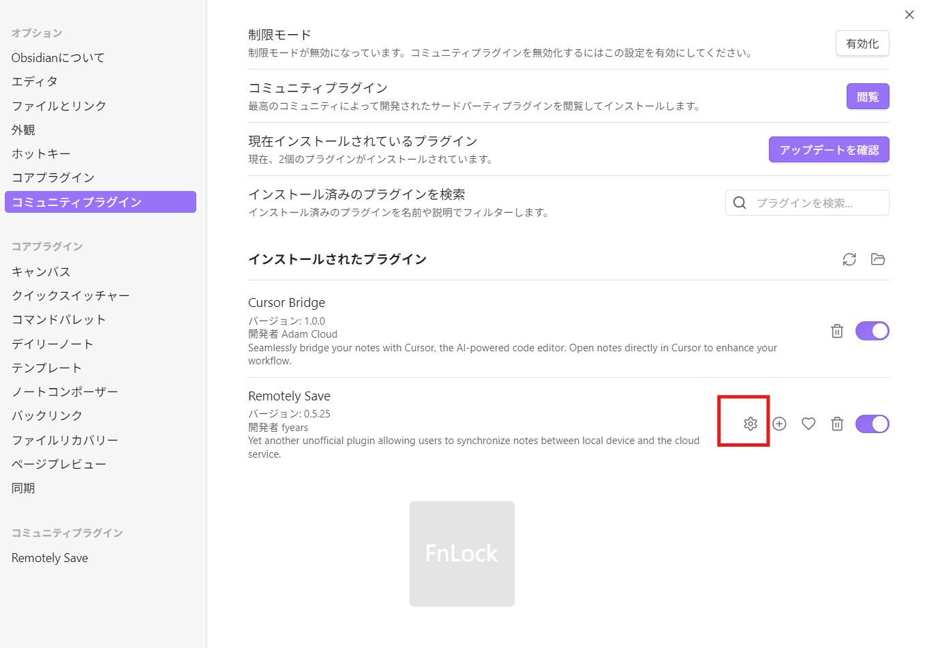Open デイリーノート settings
925x648 pixels.
click(100, 344)
